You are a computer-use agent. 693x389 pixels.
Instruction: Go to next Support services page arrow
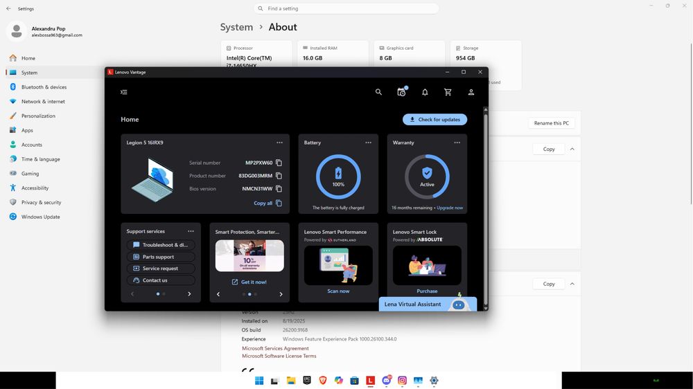[190, 293]
